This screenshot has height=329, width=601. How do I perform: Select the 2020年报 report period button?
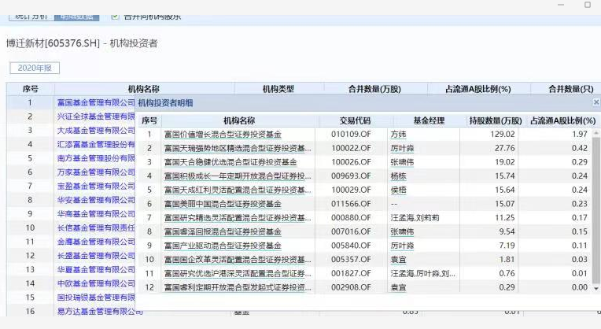(x=35, y=68)
